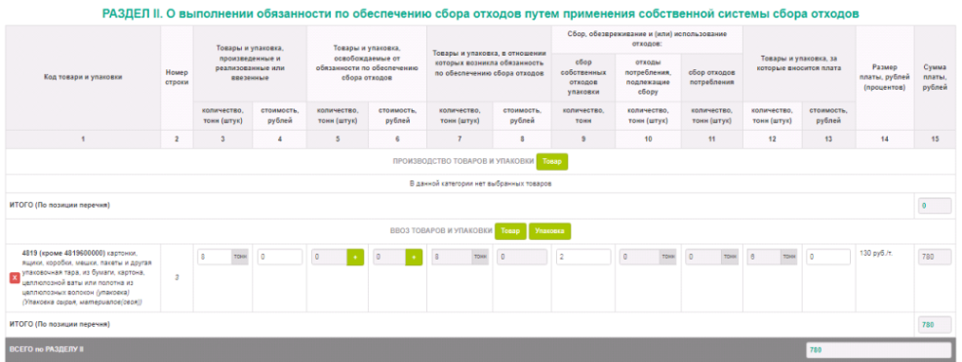Click the Товар button under ВВОЗ ТОВАРОВ И УПАКОВКИ

coord(510,231)
